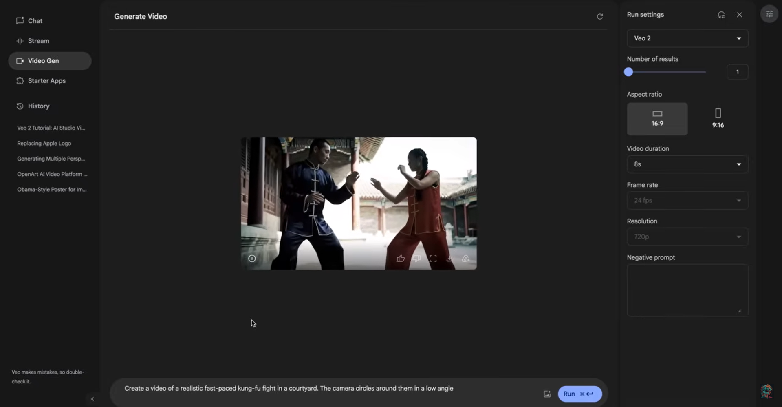Select the 16:9 aspect ratio option
This screenshot has height=407, width=782.
pos(657,119)
